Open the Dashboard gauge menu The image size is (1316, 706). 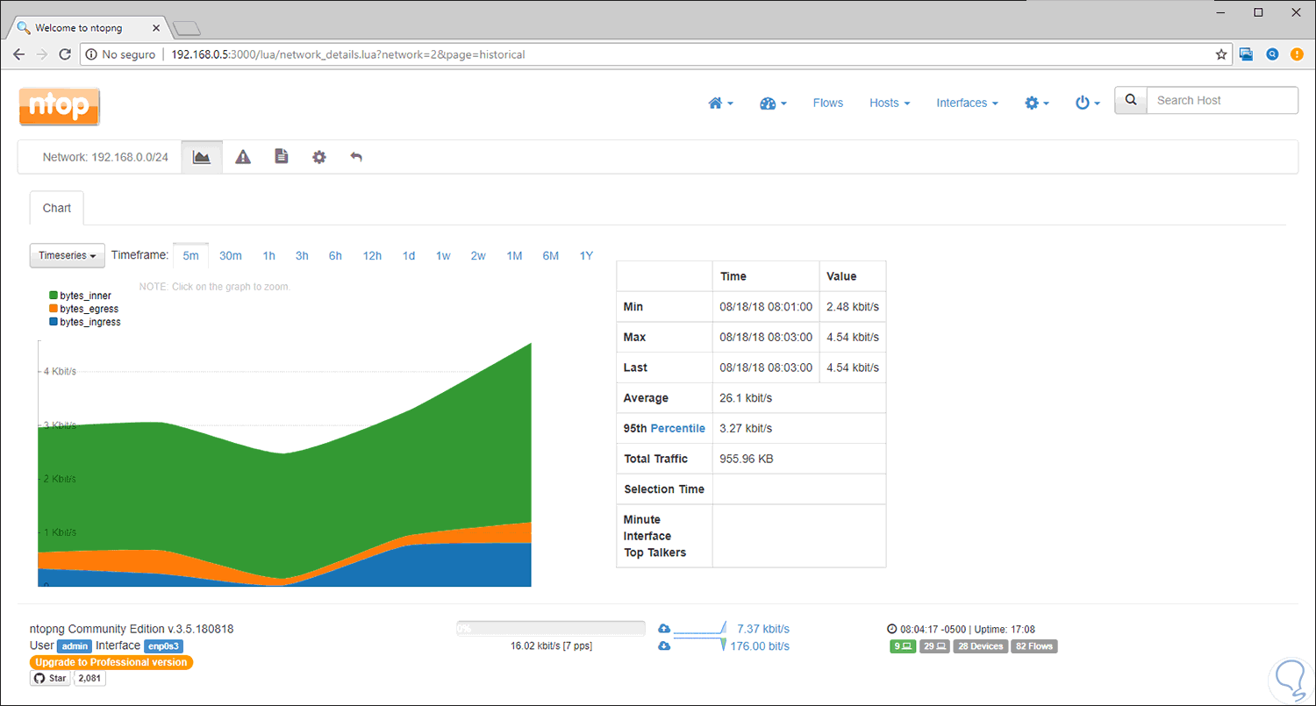tap(773, 103)
